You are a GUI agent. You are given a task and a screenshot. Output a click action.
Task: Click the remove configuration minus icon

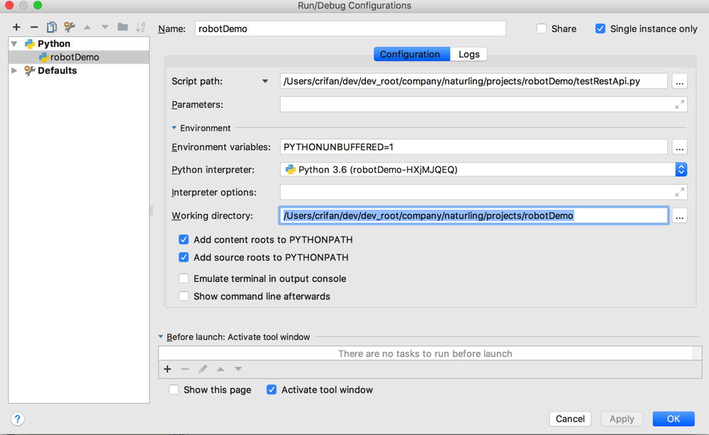34,28
